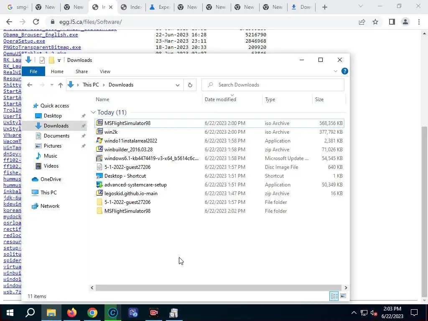Viewport: 428px width, 321px height.
Task: Open address bar history dropdown
Action: coord(177,85)
